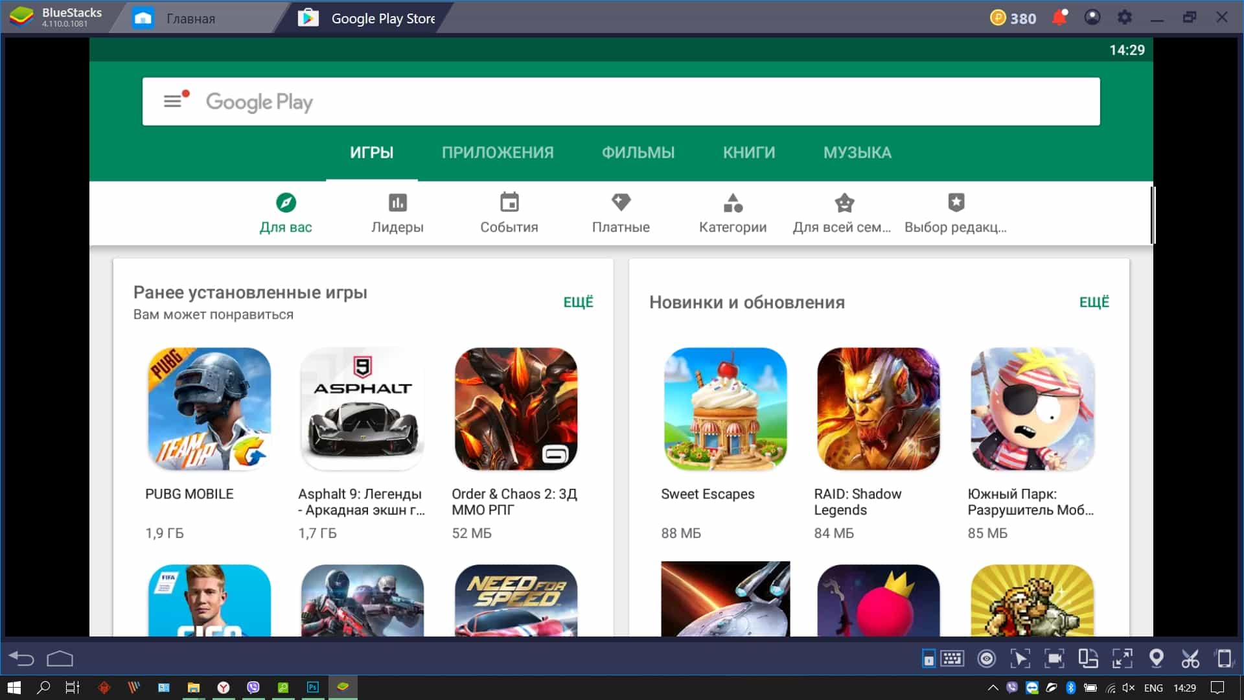The width and height of the screenshot is (1244, 700).
Task: Click ЕЩЁ next to Новинки и обновления
Action: (1094, 302)
